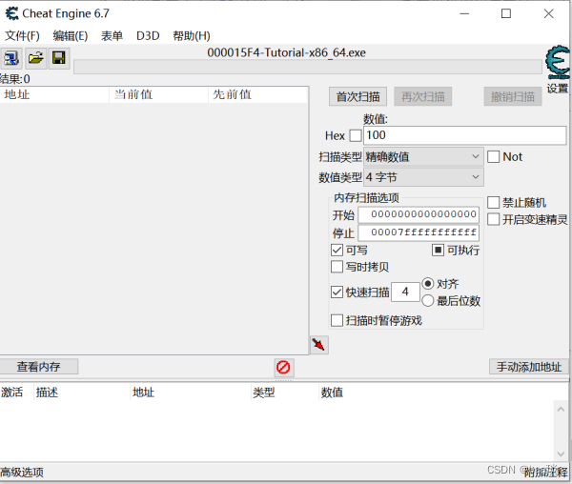This screenshot has height=484, width=572.
Task: Click 手动添加地址 button
Action: click(x=528, y=367)
